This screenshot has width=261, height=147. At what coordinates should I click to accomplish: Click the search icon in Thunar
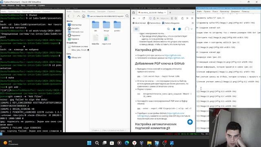(x=127, y=16)
